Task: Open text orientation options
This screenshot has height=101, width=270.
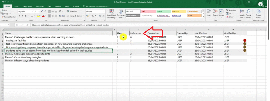Action: (x=61, y=11)
